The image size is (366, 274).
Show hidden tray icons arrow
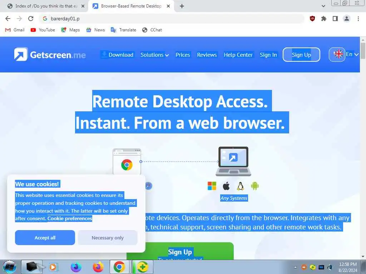[x=295, y=267]
